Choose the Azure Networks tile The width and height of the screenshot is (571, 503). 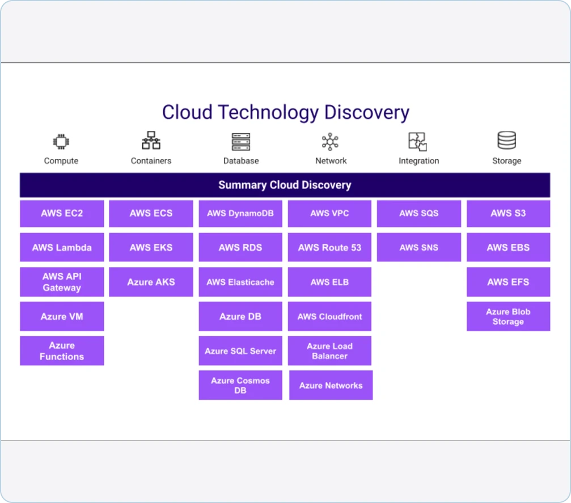coord(331,386)
